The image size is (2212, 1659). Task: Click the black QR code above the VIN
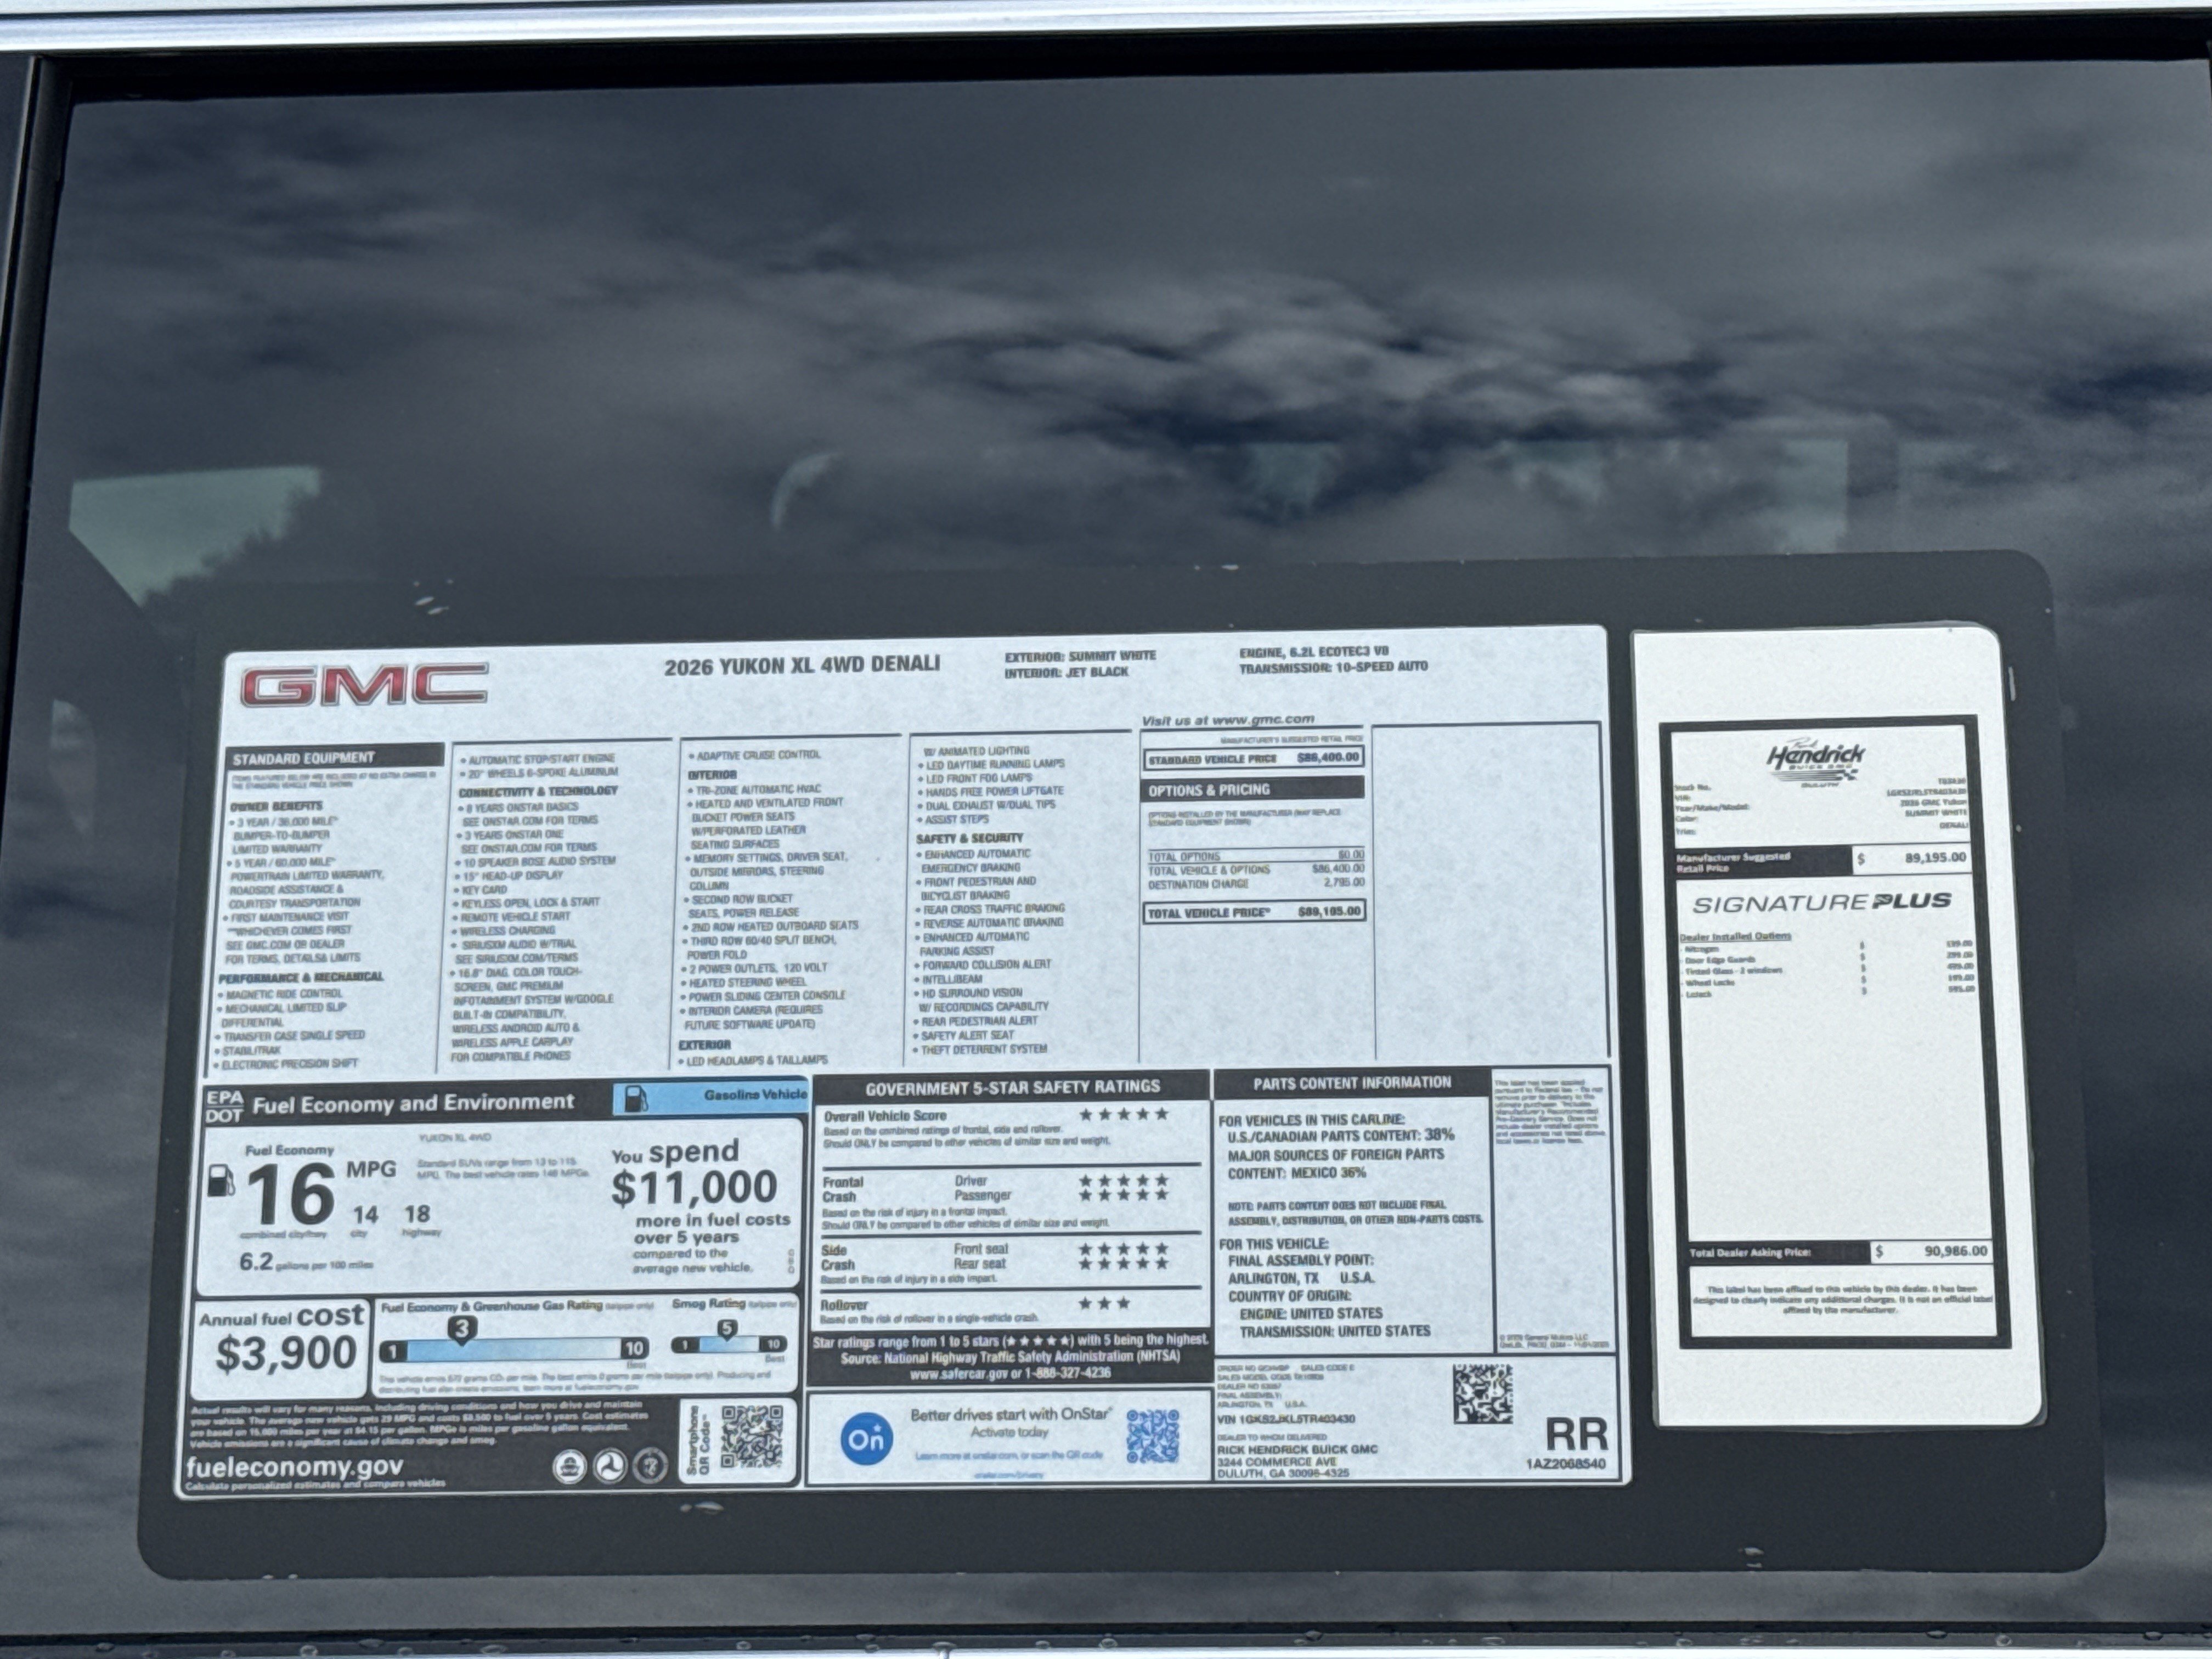pos(1482,1394)
